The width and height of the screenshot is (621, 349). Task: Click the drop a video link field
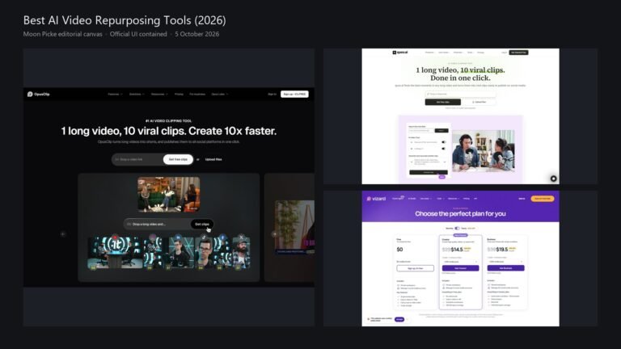(137, 159)
